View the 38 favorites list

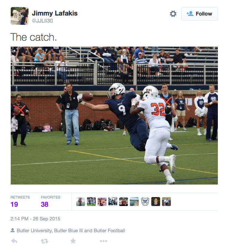(50, 202)
